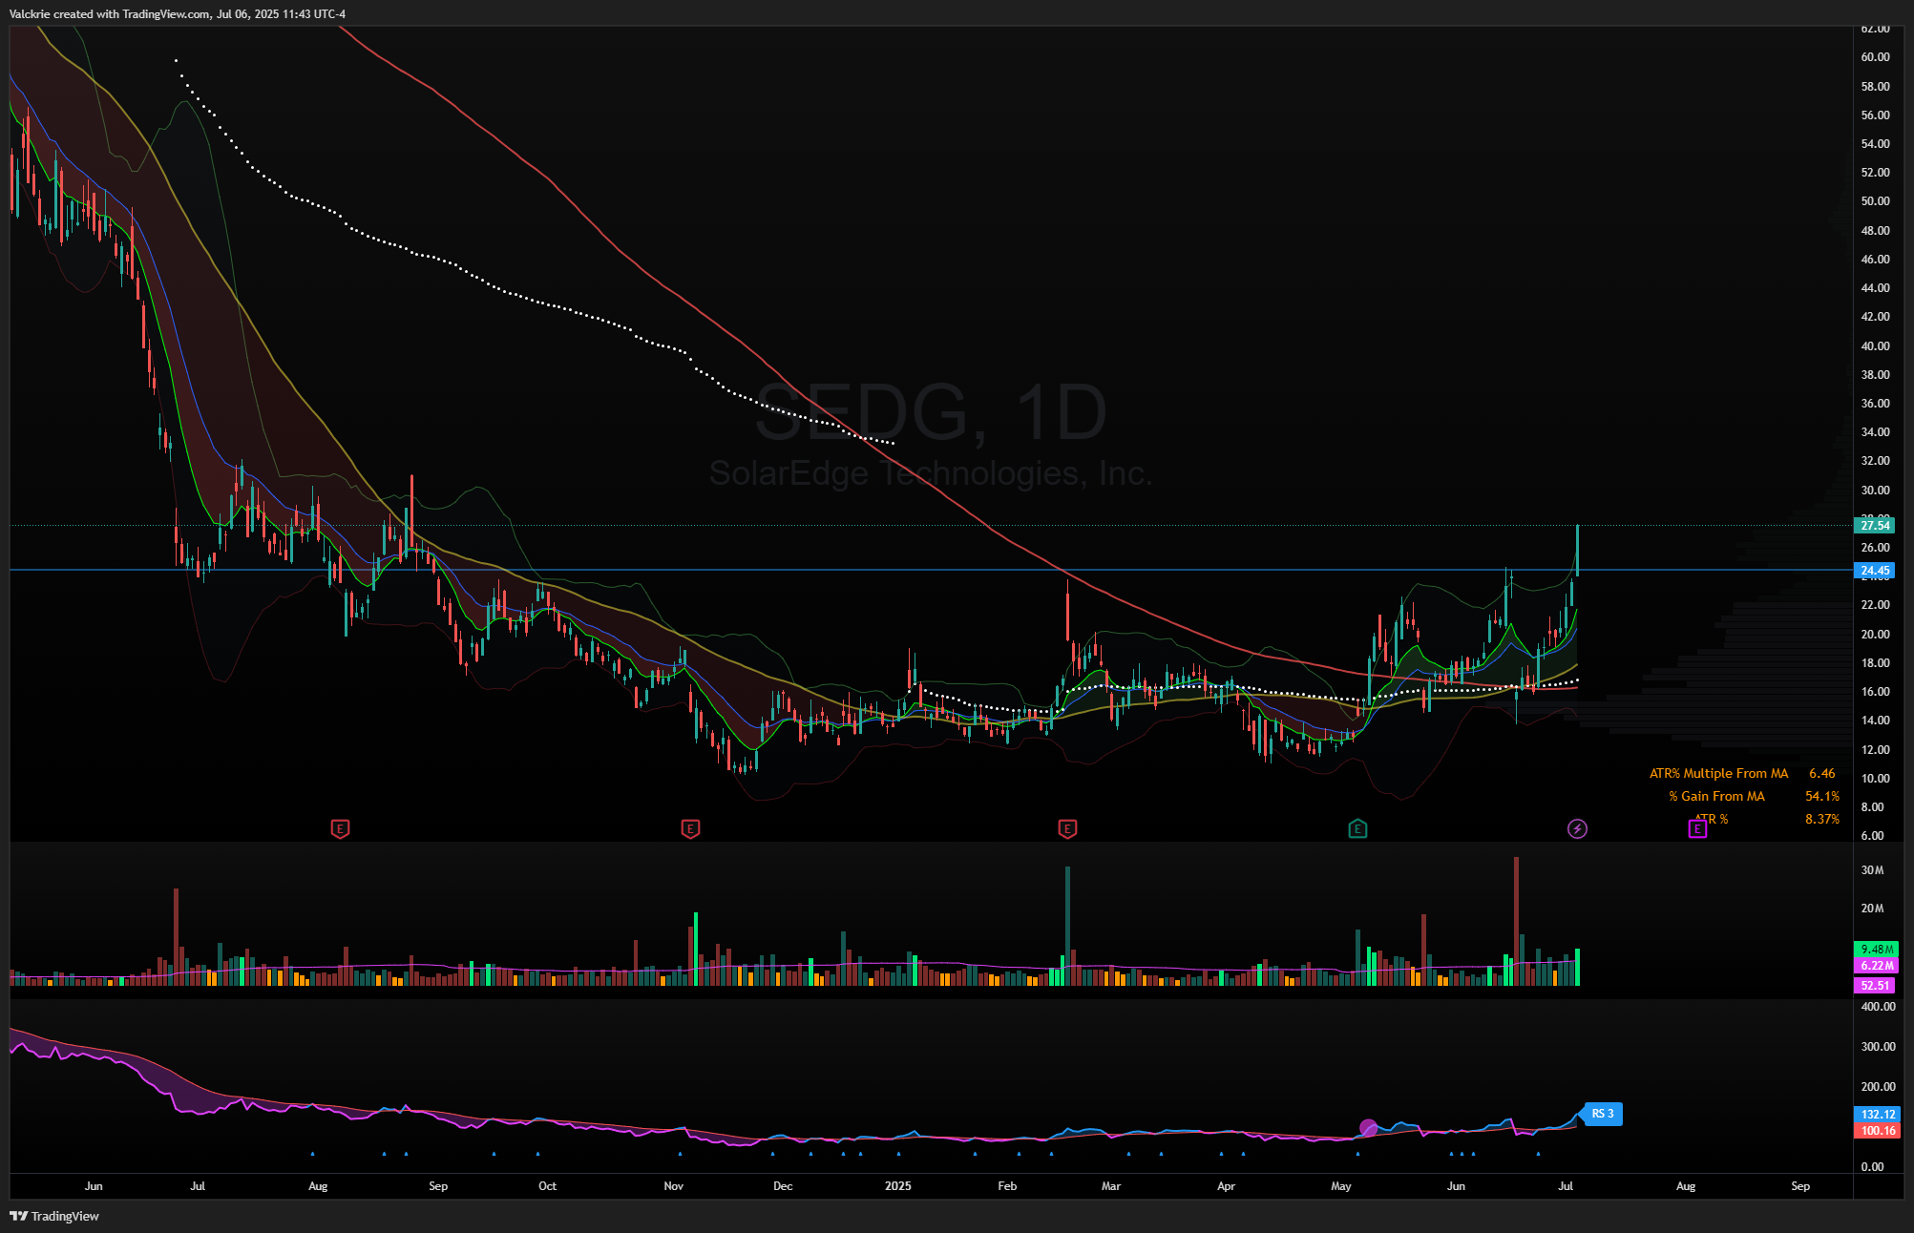Click the blue RS 3 label tag
1914x1233 pixels.
click(x=1602, y=1114)
